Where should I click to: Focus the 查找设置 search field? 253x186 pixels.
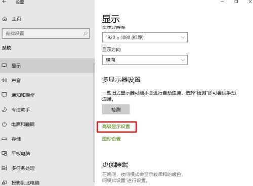(x=46, y=34)
